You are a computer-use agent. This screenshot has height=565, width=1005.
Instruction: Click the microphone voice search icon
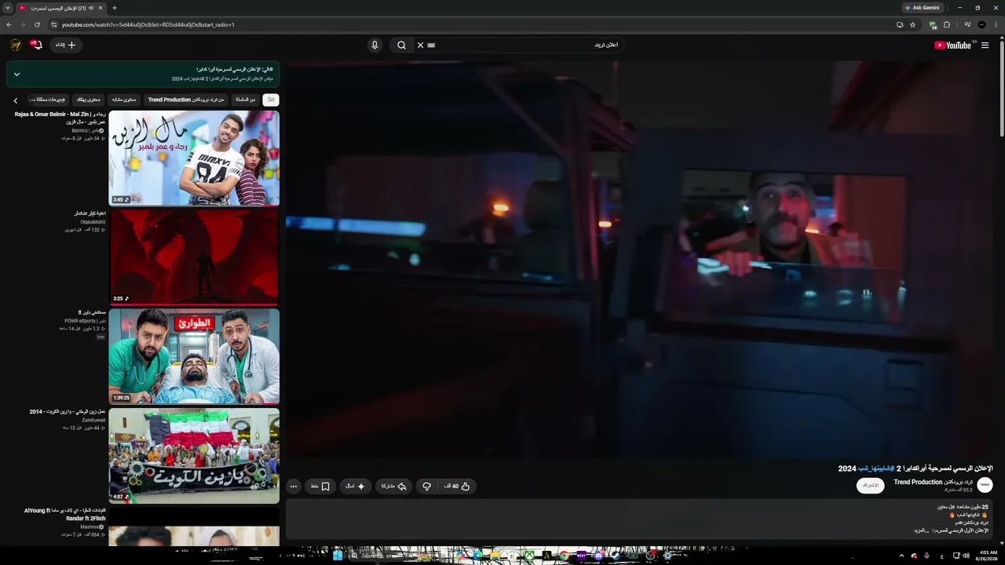(x=375, y=45)
